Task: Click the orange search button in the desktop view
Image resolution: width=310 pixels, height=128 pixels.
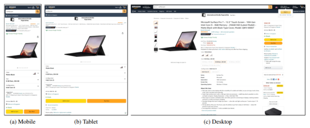Action: pos(270,7)
